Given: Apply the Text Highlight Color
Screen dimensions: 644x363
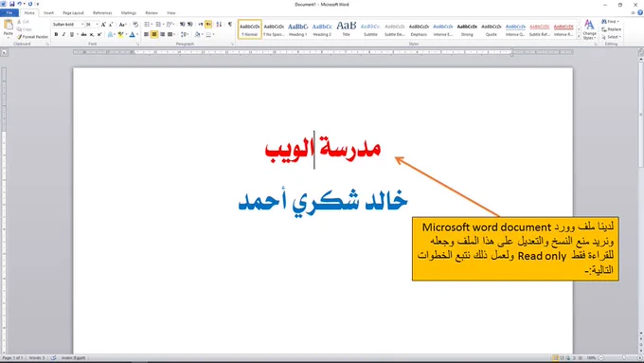Looking at the screenshot, I should pos(121,34).
